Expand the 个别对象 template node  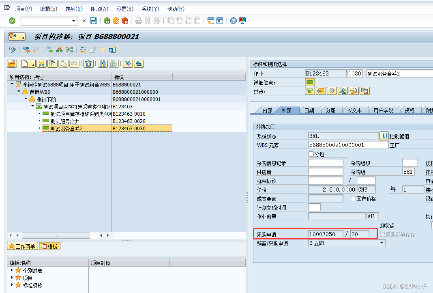coord(12,270)
